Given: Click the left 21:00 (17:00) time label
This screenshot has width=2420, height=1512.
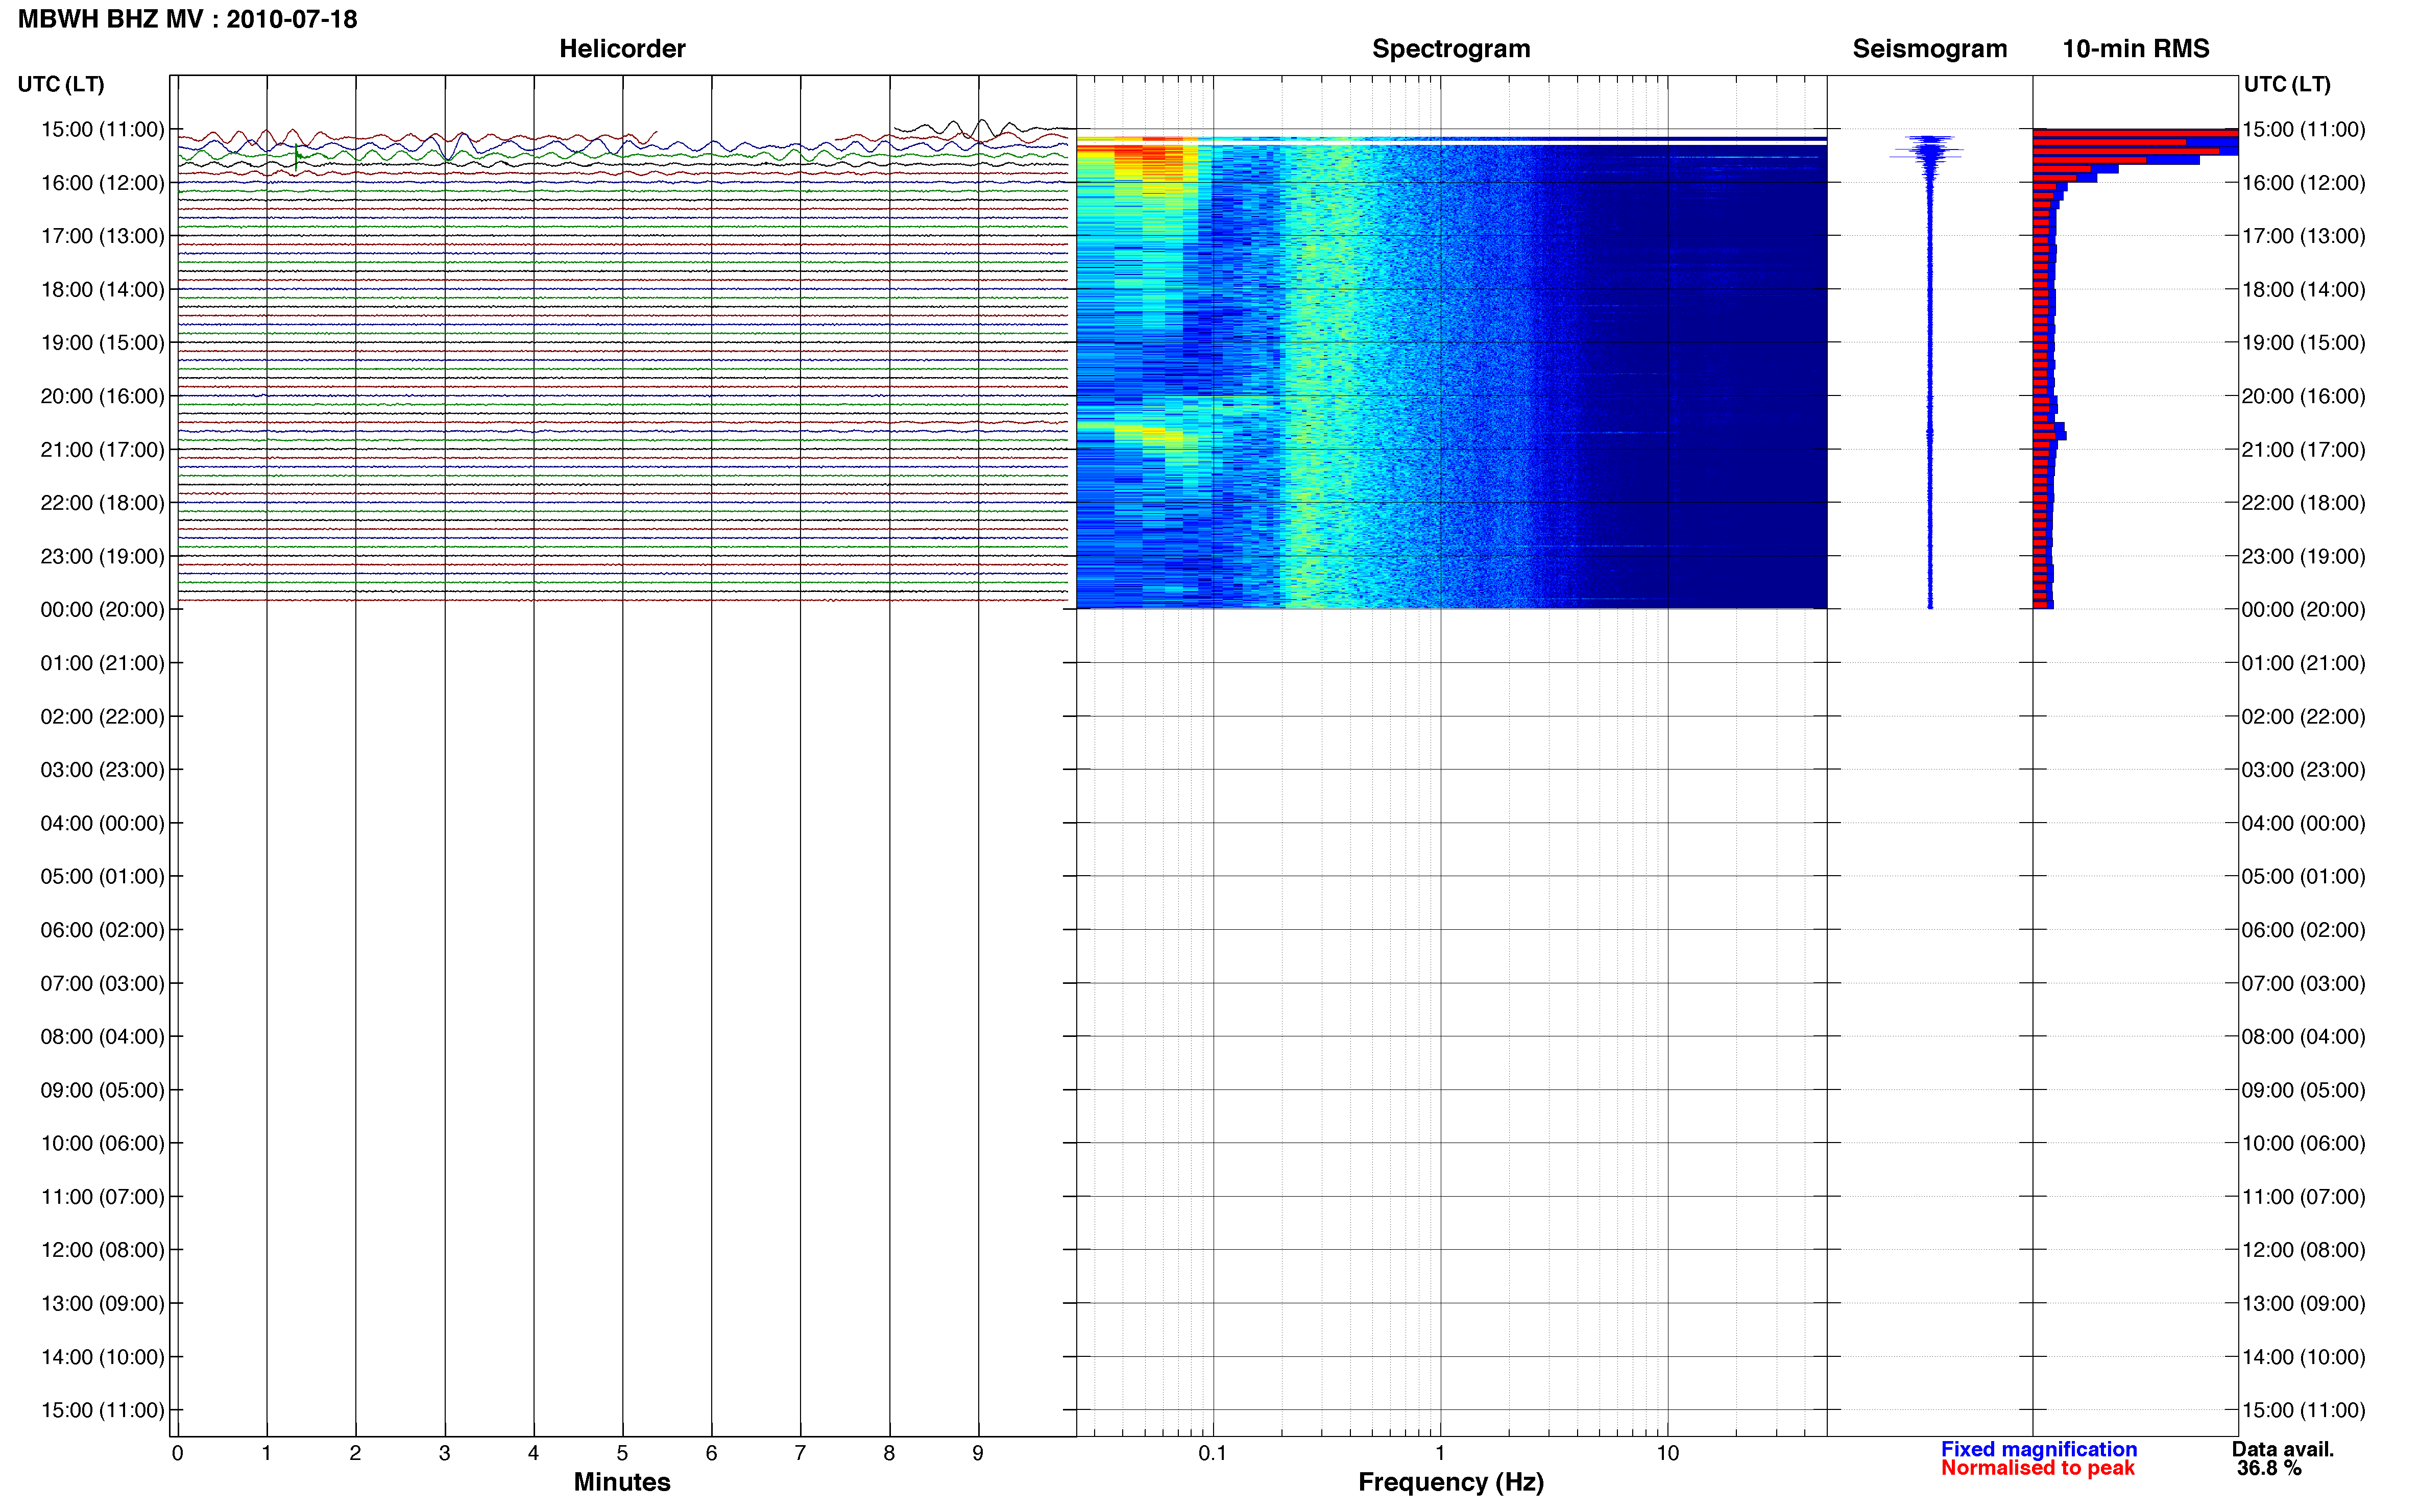Looking at the screenshot, I should 102,449.
